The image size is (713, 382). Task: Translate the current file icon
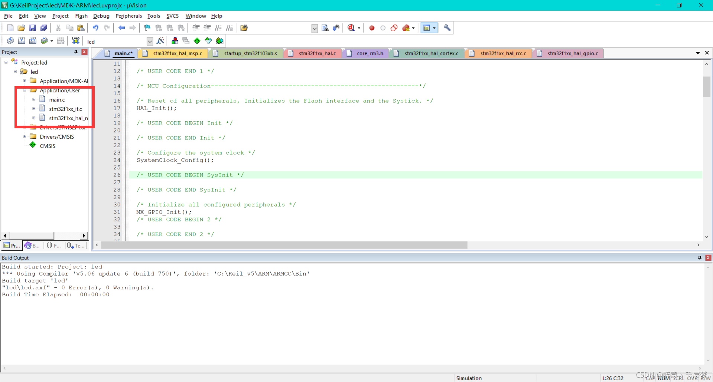(10, 41)
